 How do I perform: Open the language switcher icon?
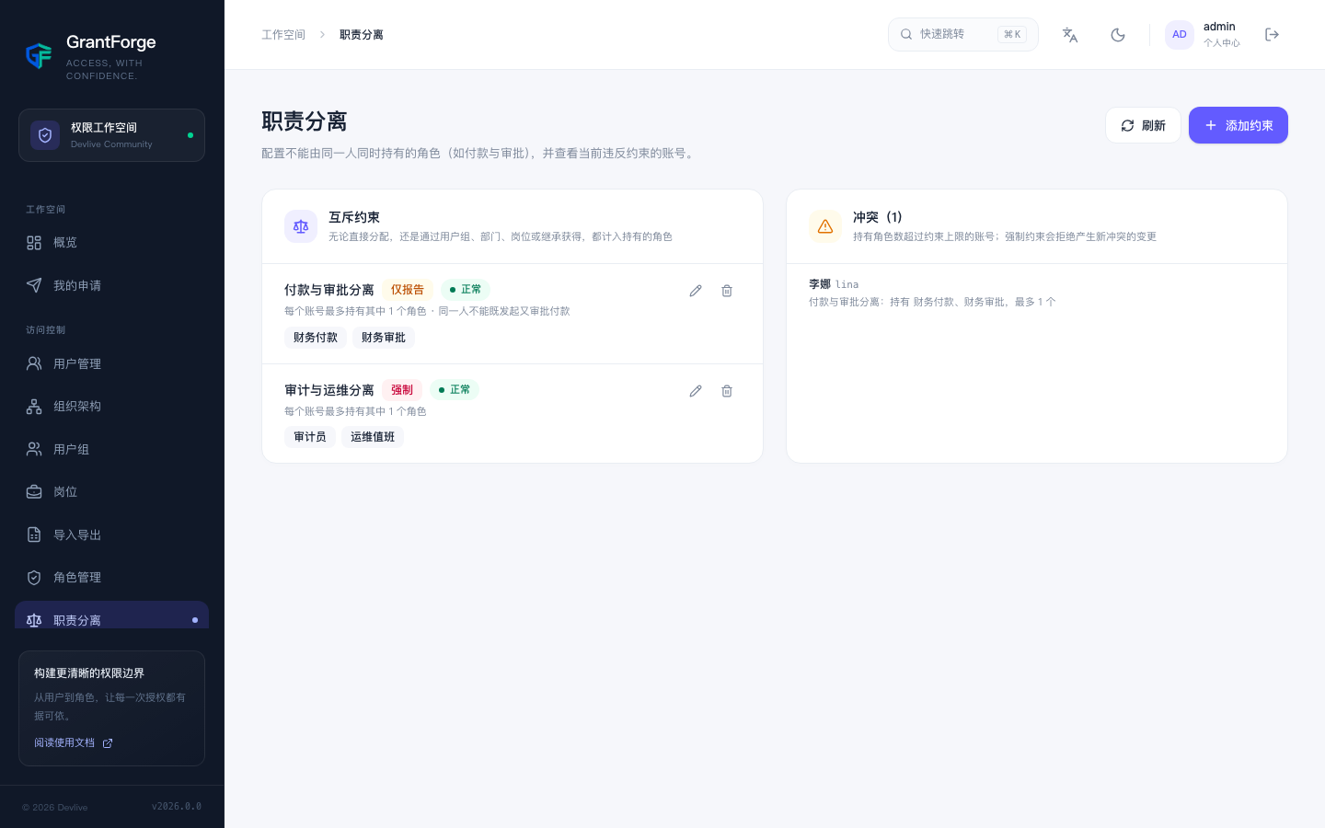(1070, 35)
